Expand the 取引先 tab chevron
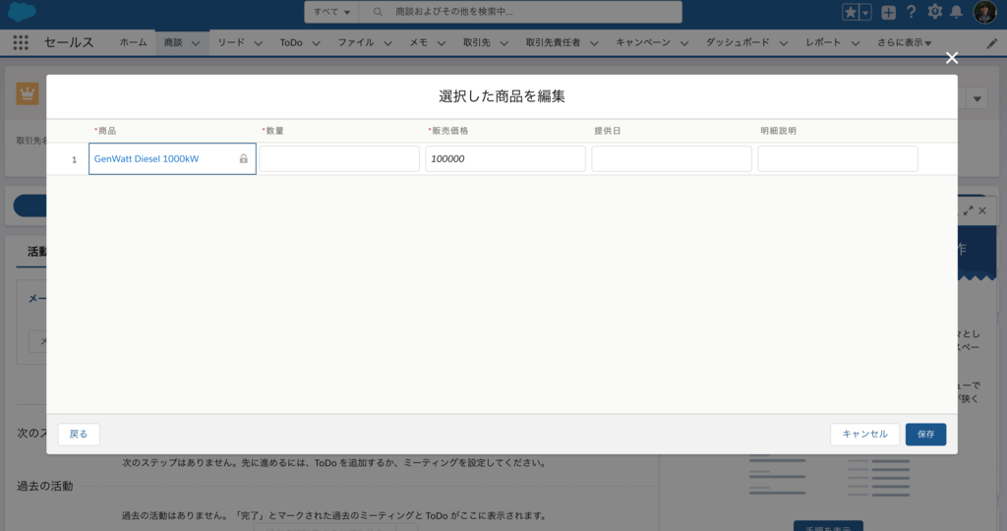1007x531 pixels. pos(504,43)
